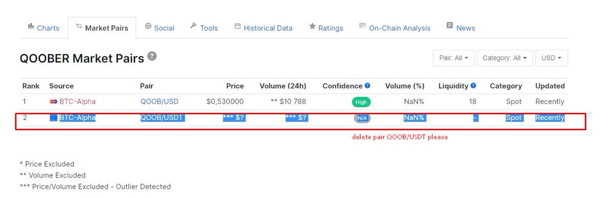Click the *** Price/Volume Excluded footnote

[x=95, y=186]
